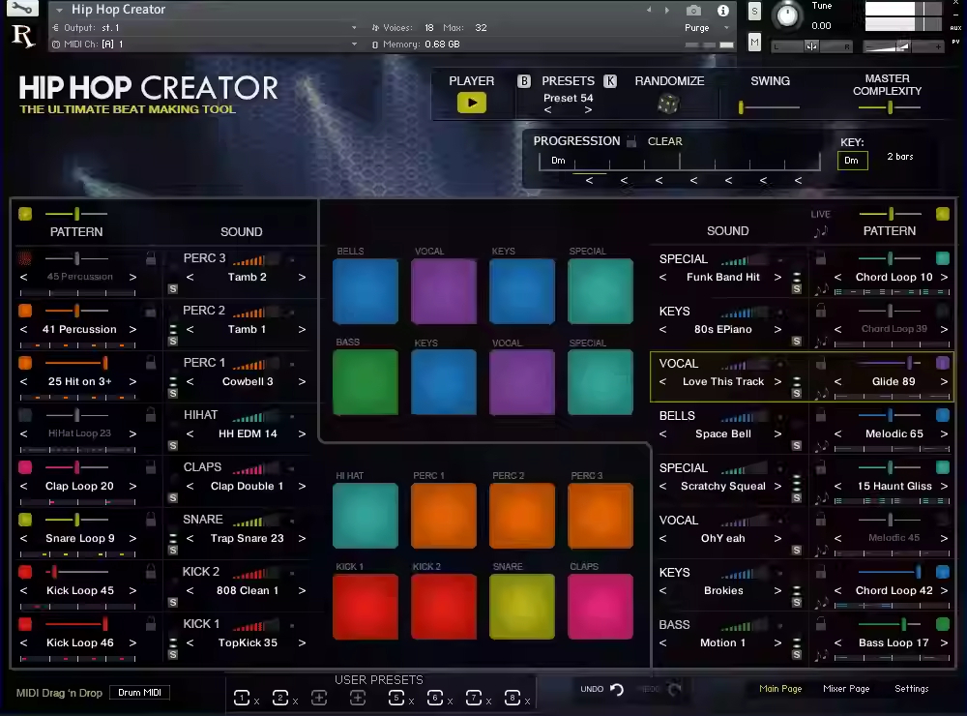
Task: Toggle lock on Kick Loop 46 pattern
Action: (151, 624)
